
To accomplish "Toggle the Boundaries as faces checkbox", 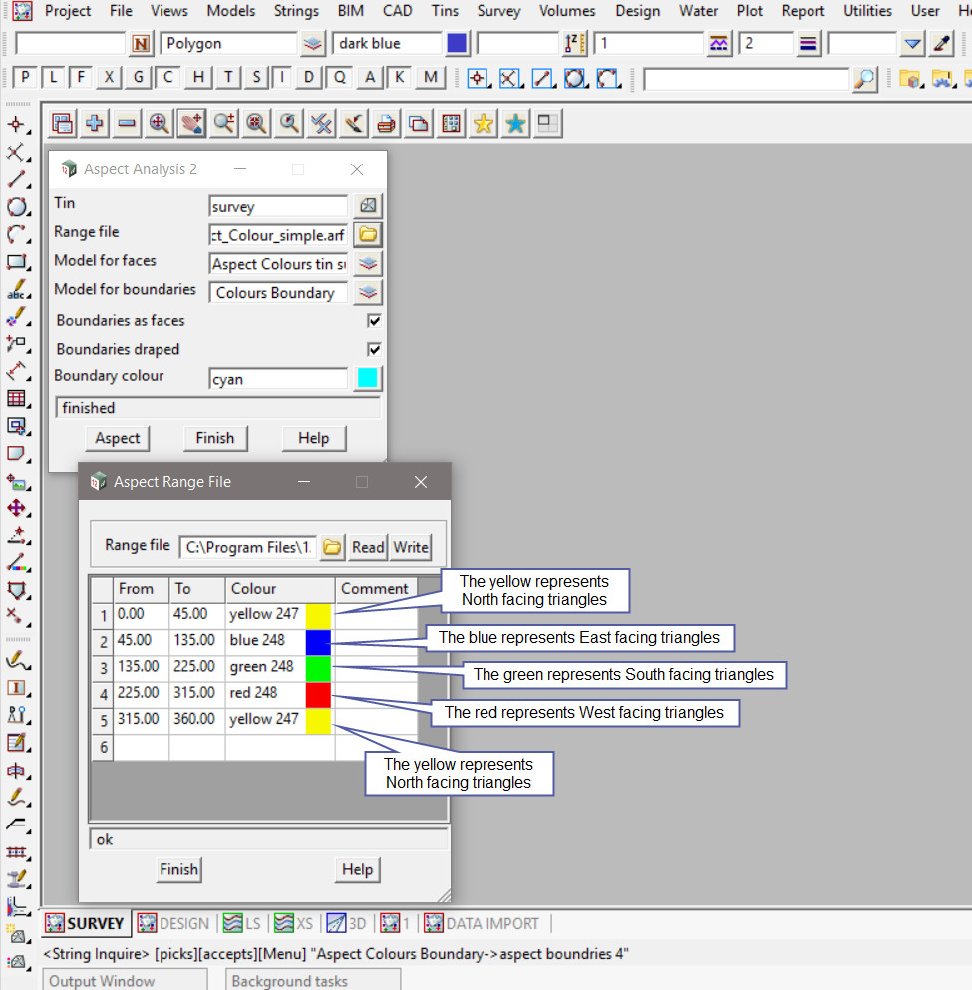I will pyautogui.click(x=374, y=321).
